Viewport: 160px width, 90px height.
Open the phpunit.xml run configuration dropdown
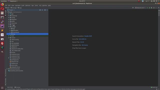140,8
